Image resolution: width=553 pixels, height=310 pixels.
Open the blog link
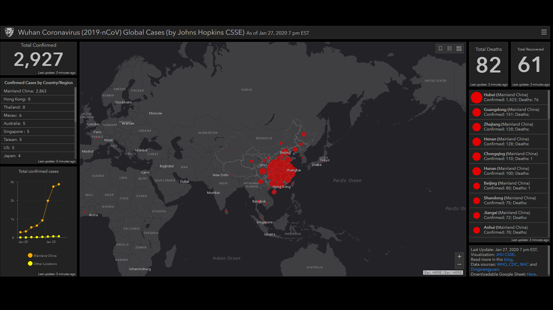508,260
